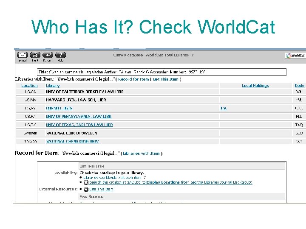Click the Local Holdings column header
The width and height of the screenshot is (306, 229).
(255, 86)
